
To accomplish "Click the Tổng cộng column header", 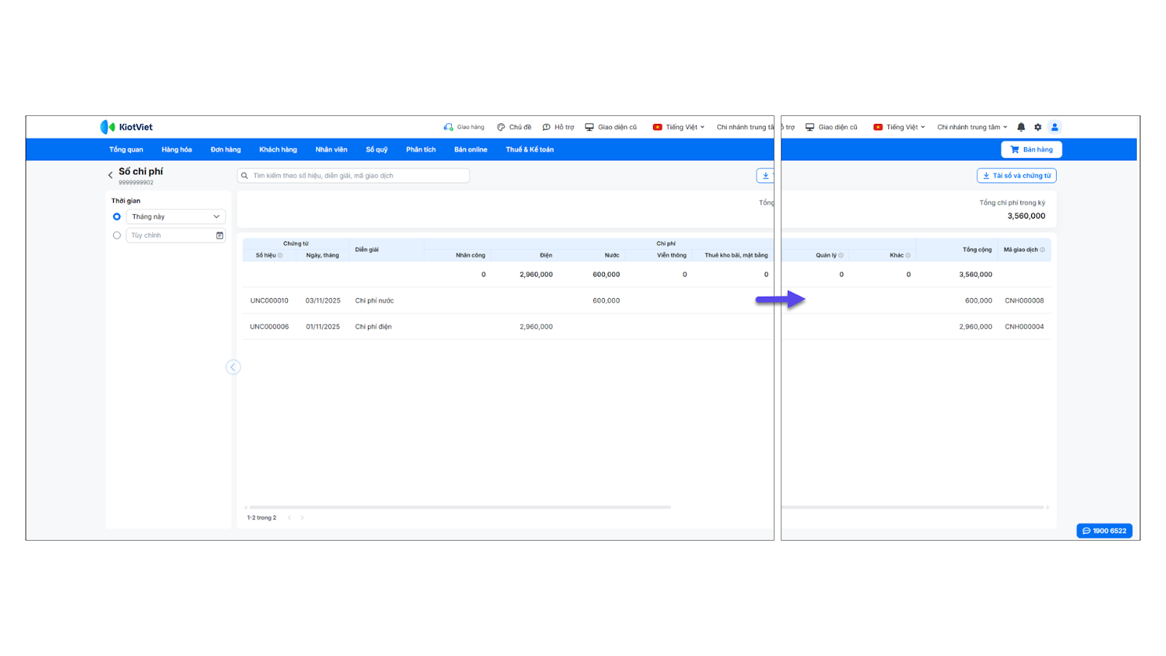I will click(x=977, y=249).
